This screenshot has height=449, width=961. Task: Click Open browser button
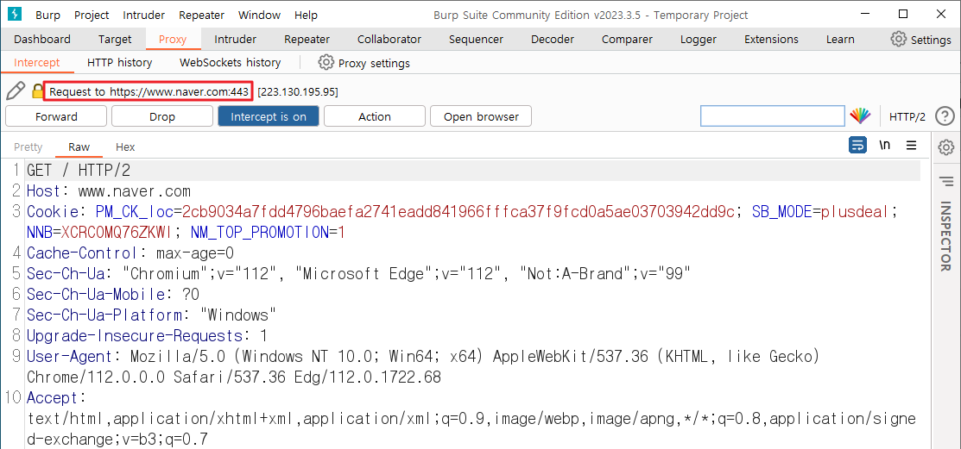(481, 116)
